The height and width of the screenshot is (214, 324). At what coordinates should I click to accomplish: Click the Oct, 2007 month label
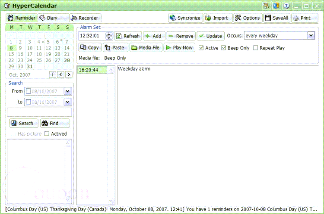pyautogui.click(x=19, y=75)
